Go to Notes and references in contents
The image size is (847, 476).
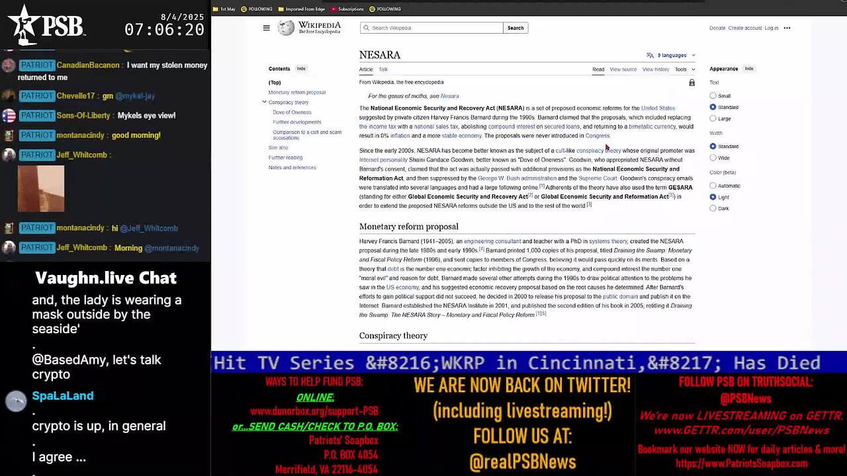[x=292, y=167]
